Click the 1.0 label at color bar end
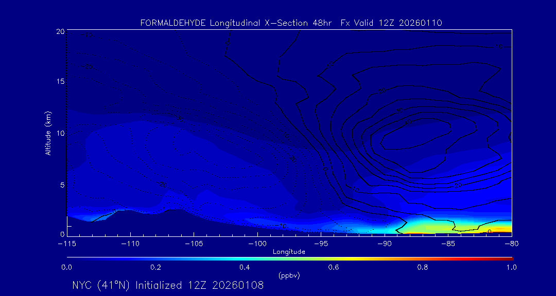556x296 pixels. [512, 267]
